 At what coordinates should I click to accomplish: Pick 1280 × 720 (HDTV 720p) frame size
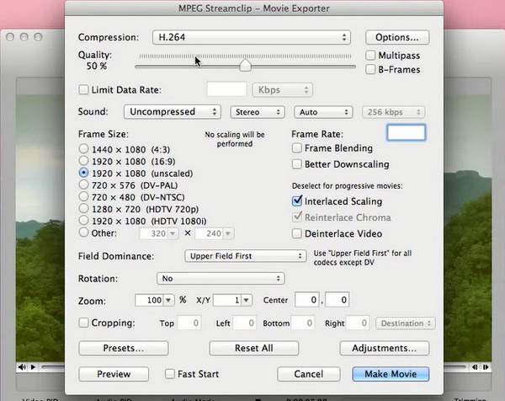83,209
